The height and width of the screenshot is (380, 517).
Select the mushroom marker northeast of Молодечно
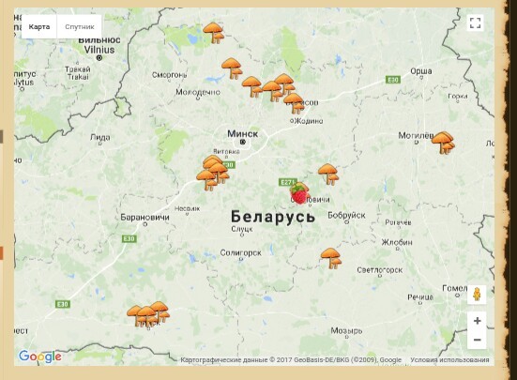coord(232,68)
